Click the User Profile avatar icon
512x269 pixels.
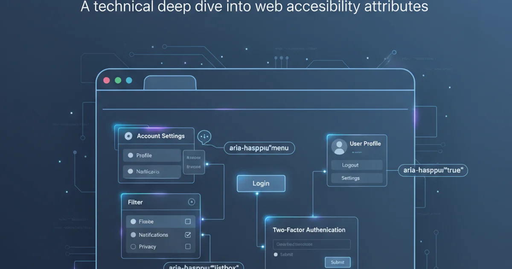(x=340, y=147)
